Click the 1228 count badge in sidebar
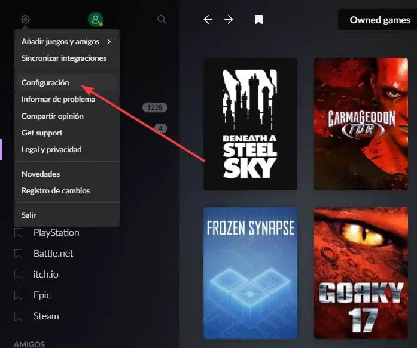This screenshot has width=417, height=348. [154, 107]
